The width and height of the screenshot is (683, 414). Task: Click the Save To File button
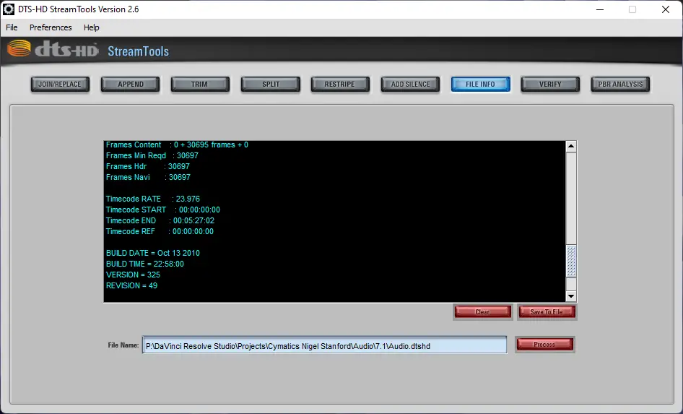tap(547, 312)
